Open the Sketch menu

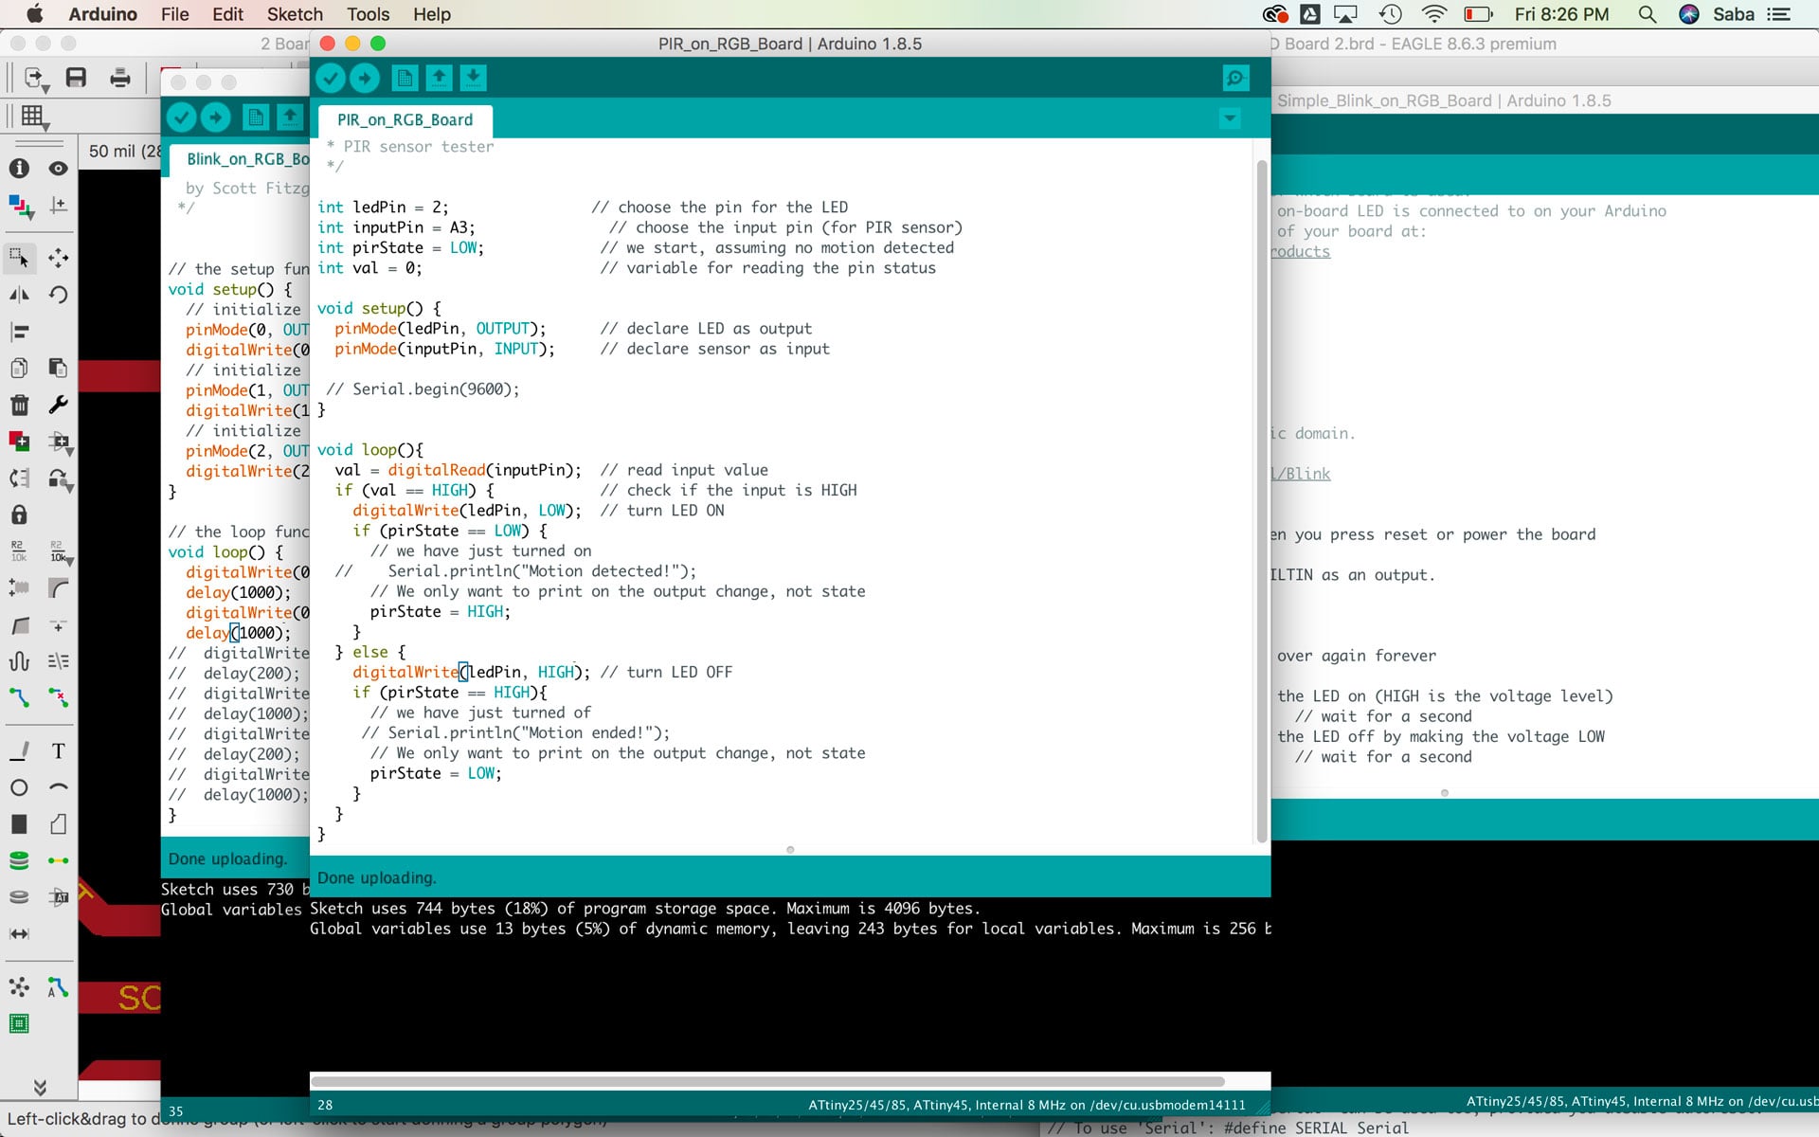(x=295, y=14)
